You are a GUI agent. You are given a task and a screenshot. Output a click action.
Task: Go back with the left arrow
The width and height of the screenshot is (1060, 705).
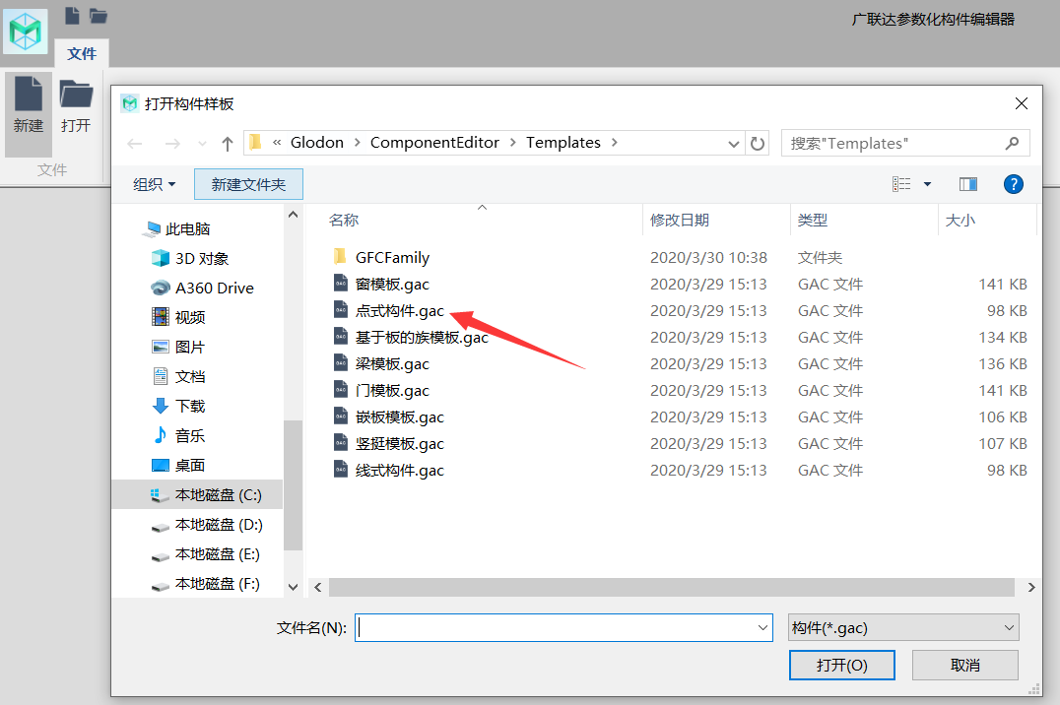coord(135,144)
